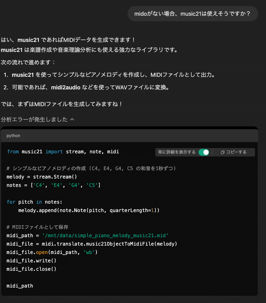
Task: Click the melody.append code line
Action: click(89, 210)
